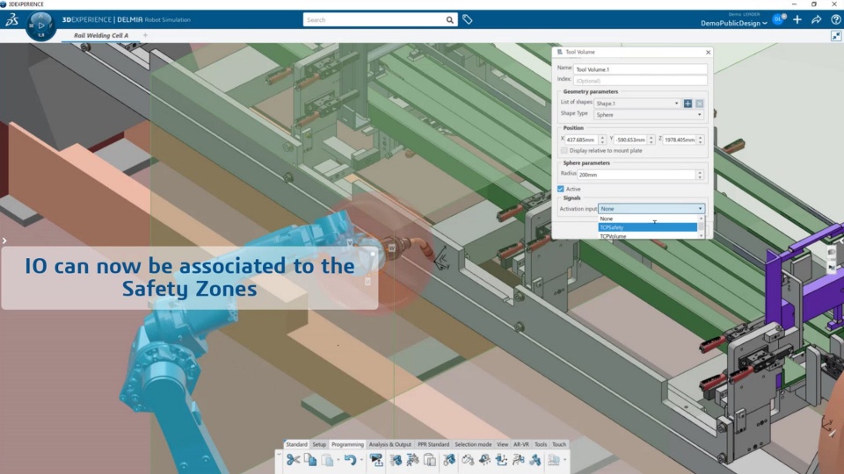Click the tag icon beside search
Screen dimensions: 844x474
tap(467, 20)
